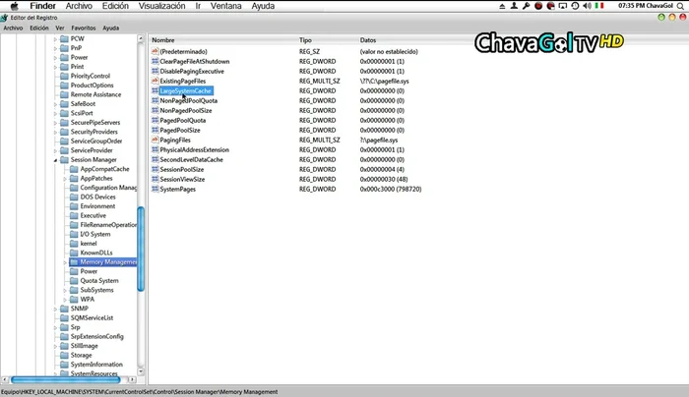Click the tree vertical scrollbar thumb
Image resolution: width=689 pixels, height=397 pixels.
tap(141, 249)
